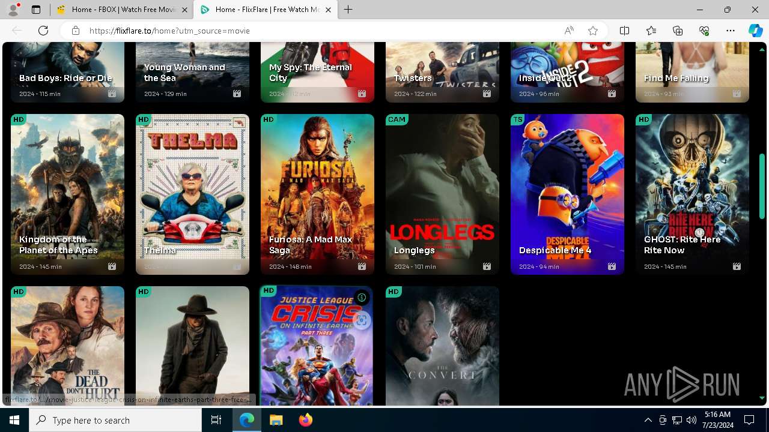Click Kingdom of the Planet of the Apes poster
Image resolution: width=769 pixels, height=432 pixels.
pos(67,194)
